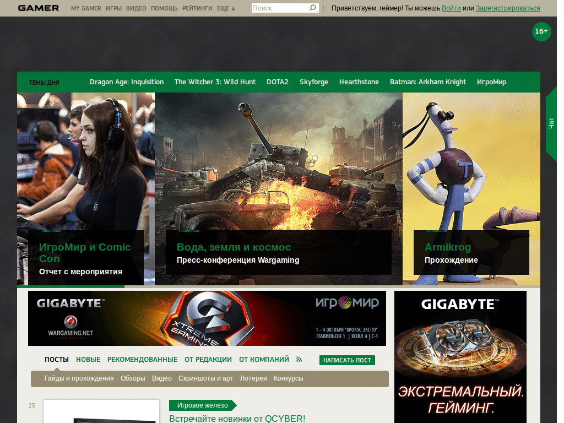Filter posts by Конкурсы
The width and height of the screenshot is (564, 423).
[x=289, y=378]
